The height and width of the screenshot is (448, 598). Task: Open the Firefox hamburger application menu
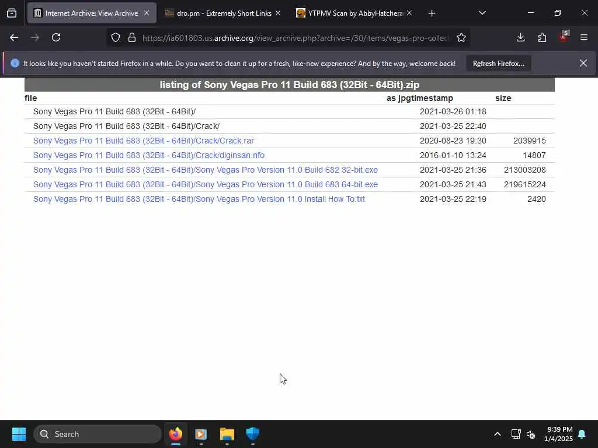coord(584,37)
